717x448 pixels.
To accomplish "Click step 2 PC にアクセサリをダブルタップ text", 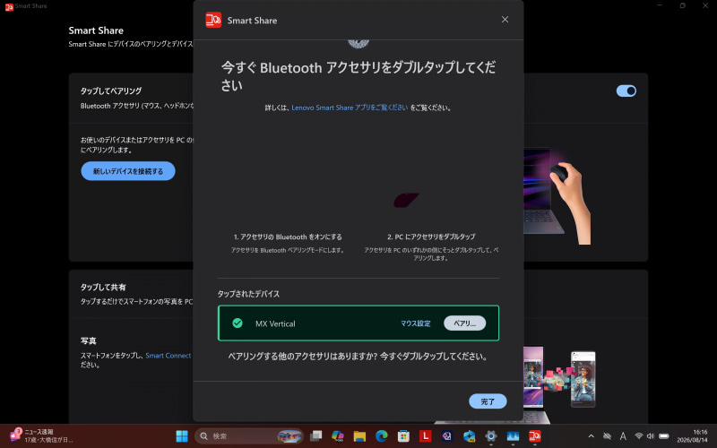I will (x=431, y=237).
